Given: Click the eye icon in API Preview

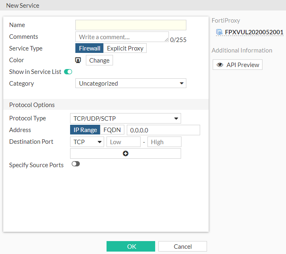Looking at the screenshot, I should point(220,65).
